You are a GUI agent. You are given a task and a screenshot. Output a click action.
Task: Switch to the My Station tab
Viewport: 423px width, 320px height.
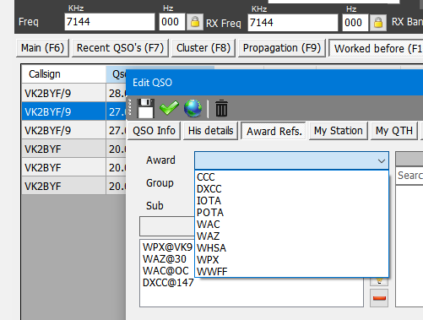tap(339, 131)
